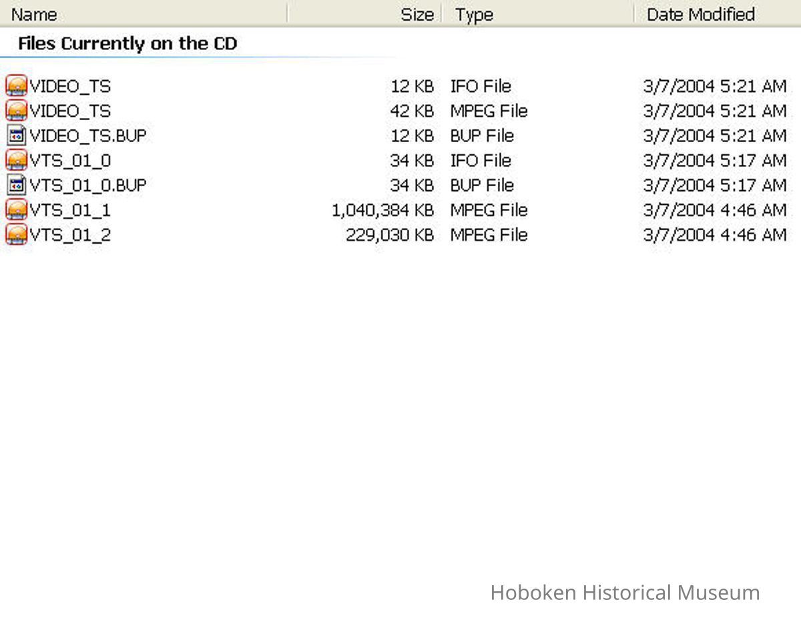Select the VTS_01_0.BUP file icon
Viewport: 801px width, 636px height.
coord(16,185)
